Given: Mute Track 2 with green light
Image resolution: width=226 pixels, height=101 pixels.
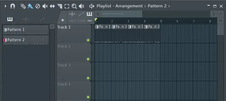Looking at the screenshot, I should tap(88, 59).
